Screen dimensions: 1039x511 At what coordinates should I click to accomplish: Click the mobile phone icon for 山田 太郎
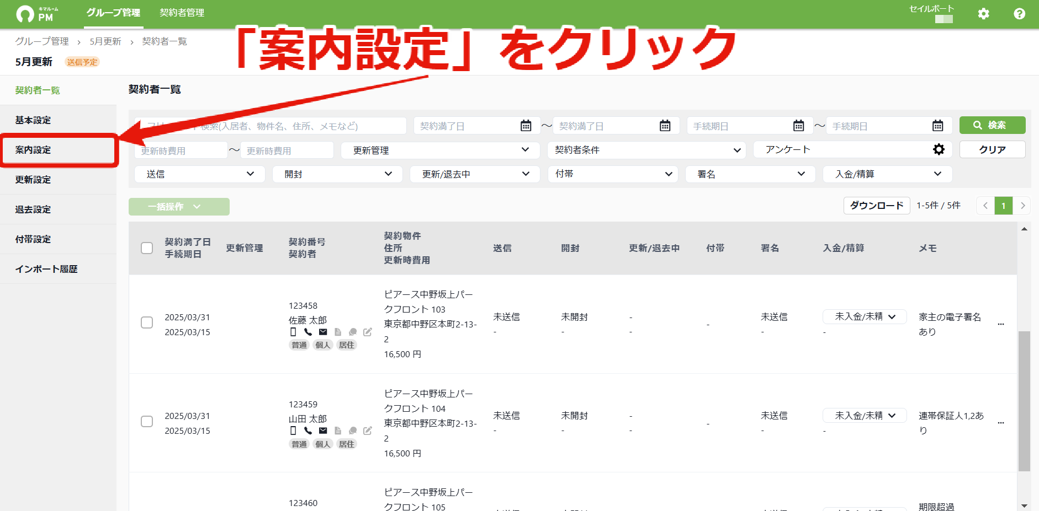[x=293, y=431]
